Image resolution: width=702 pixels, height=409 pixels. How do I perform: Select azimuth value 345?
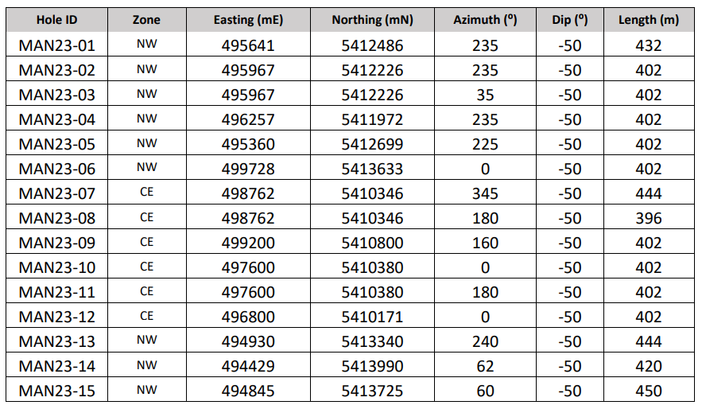tap(485, 193)
